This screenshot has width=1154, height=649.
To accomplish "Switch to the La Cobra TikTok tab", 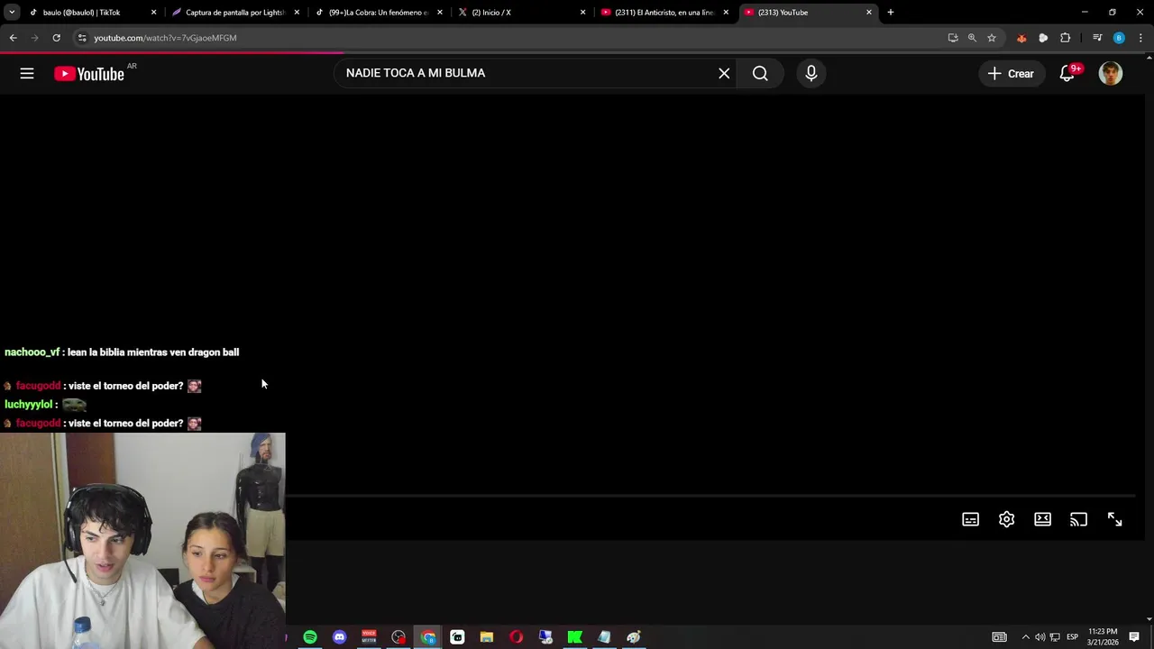I will (x=380, y=13).
